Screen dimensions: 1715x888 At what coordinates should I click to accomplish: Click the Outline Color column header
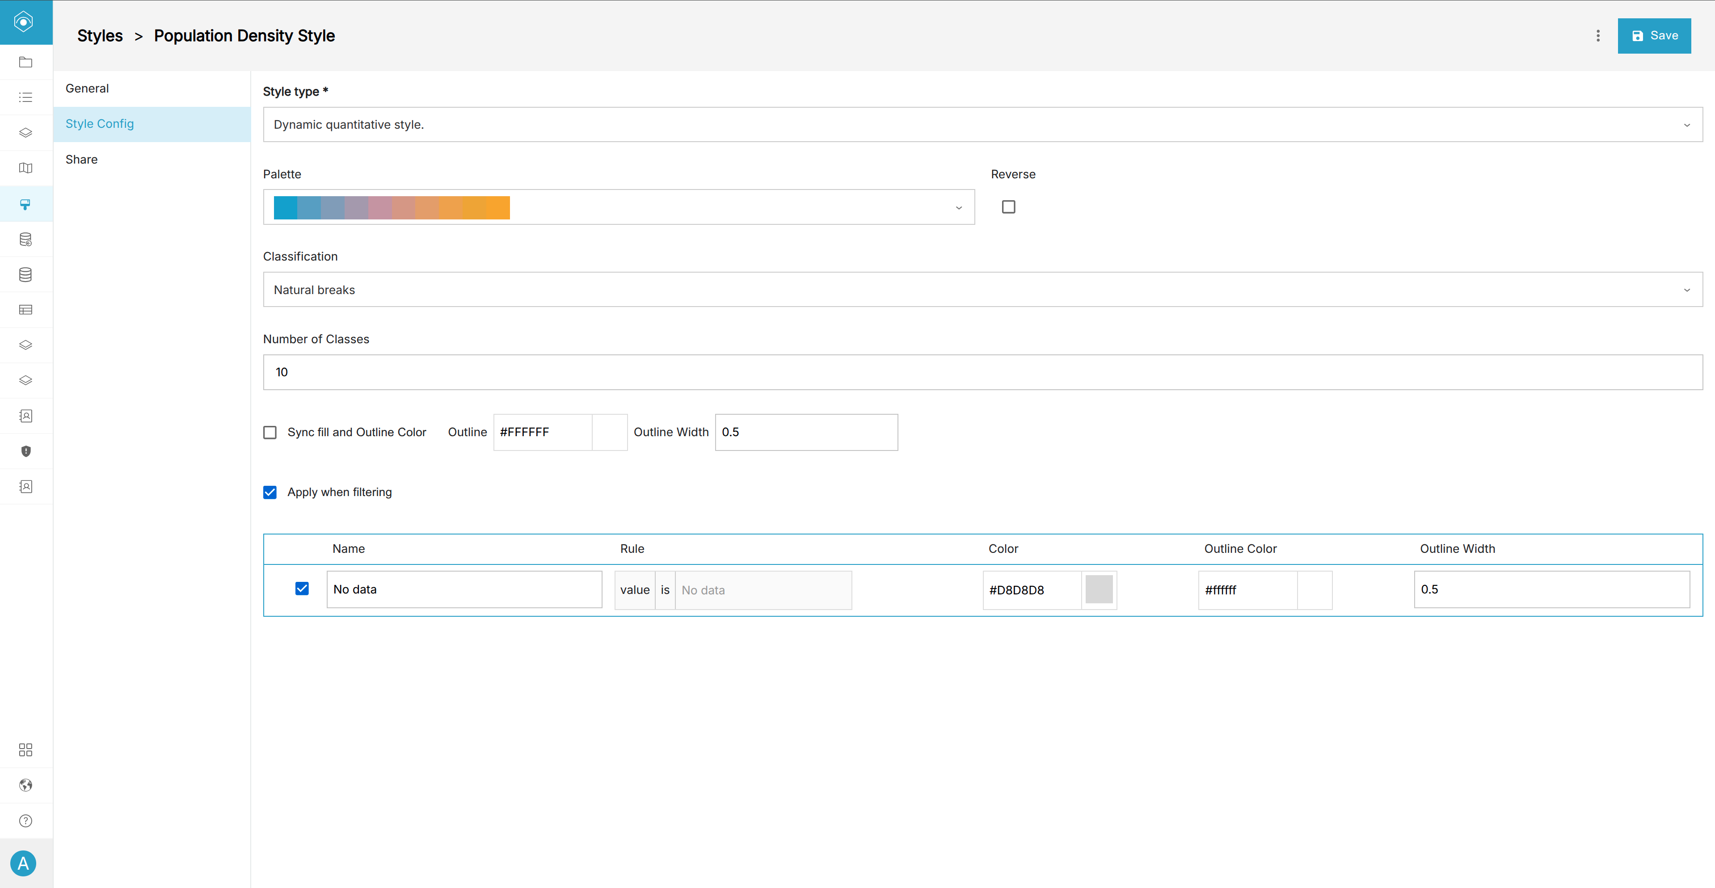pyautogui.click(x=1240, y=549)
